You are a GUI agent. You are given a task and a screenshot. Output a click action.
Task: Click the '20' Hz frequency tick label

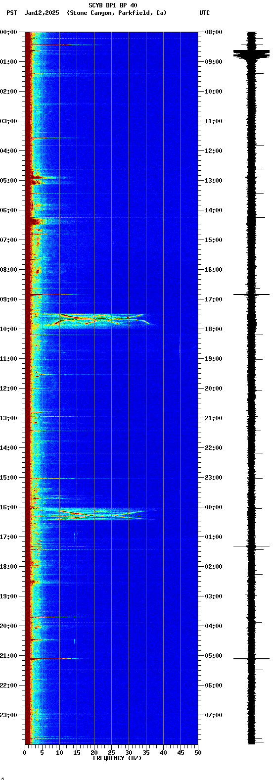click(94, 753)
